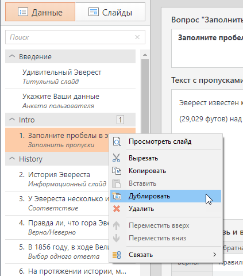
Task: Collapse the Введение section
Action: (12, 56)
